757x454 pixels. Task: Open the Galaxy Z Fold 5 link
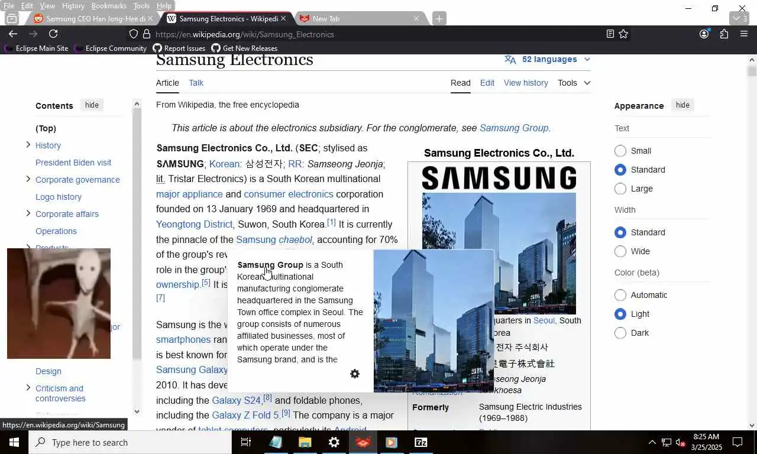pyautogui.click(x=245, y=415)
